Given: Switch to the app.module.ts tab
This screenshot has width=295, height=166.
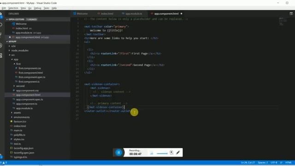Looking at the screenshot, I should point(134,13).
